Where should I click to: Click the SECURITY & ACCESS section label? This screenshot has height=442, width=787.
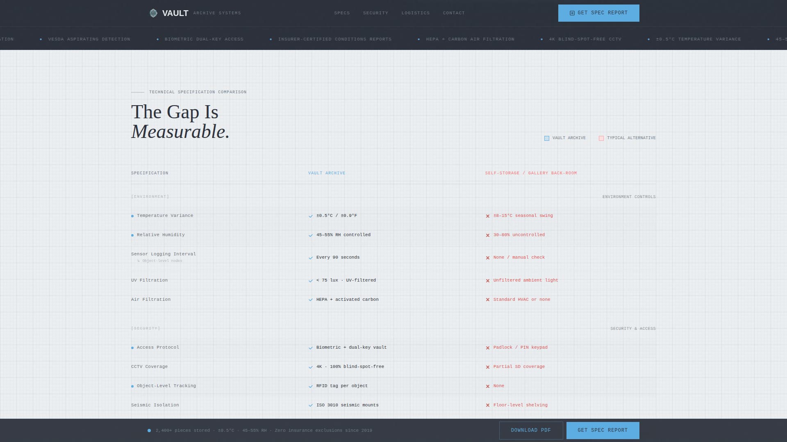[x=633, y=329]
